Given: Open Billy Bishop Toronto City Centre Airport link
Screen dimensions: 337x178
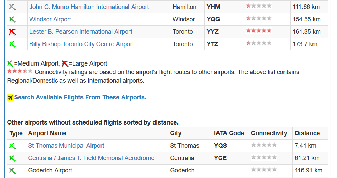Looking at the screenshot, I should pos(81,44).
